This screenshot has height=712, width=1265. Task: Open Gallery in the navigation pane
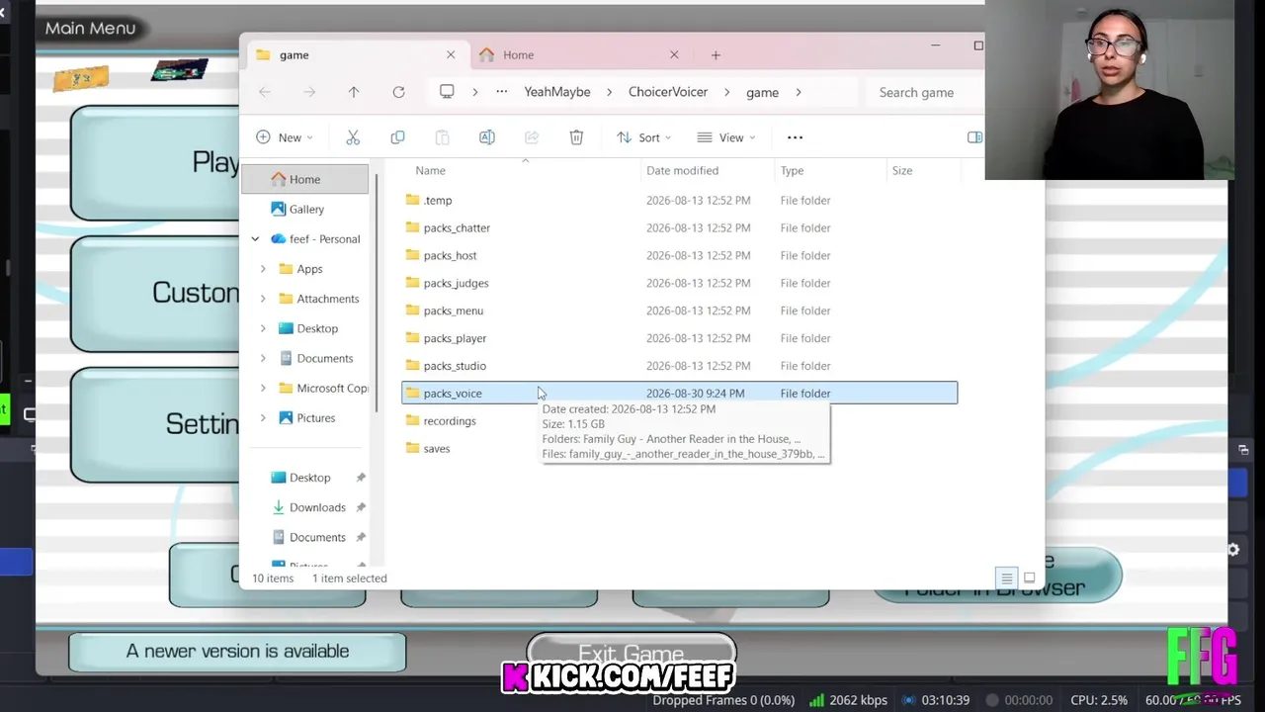click(305, 210)
